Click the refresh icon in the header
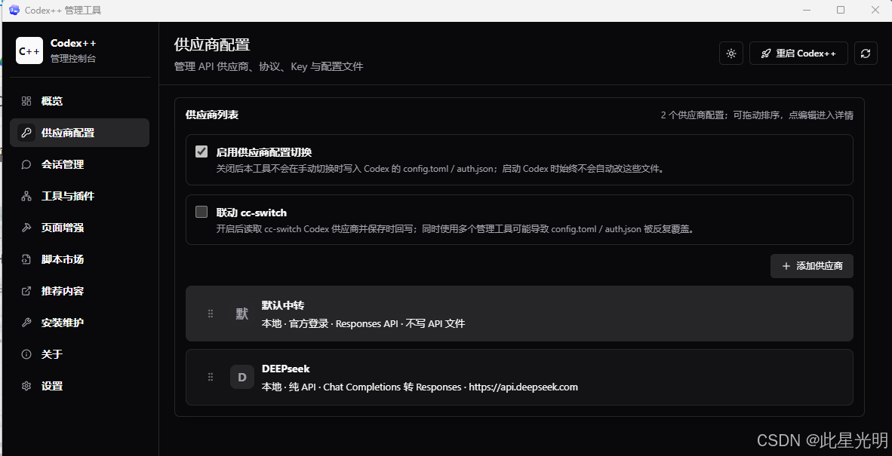The width and height of the screenshot is (892, 456). tap(866, 54)
